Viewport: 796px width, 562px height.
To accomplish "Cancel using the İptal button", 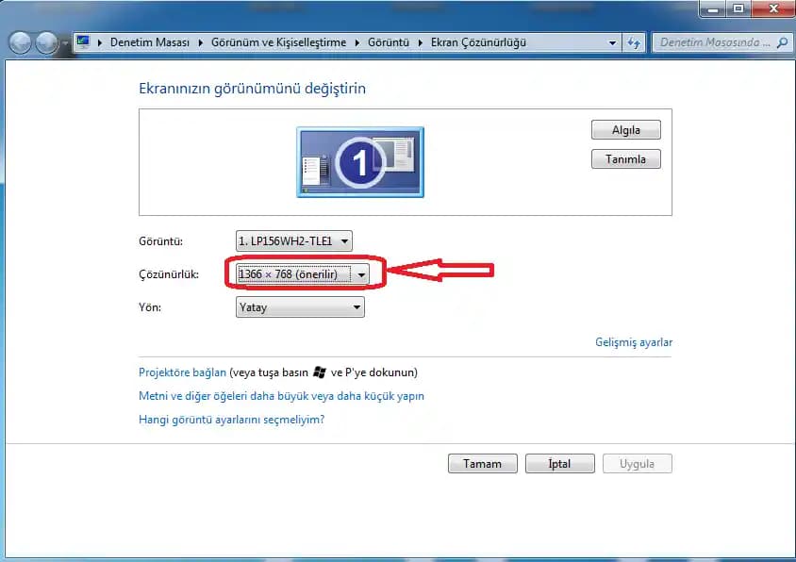I will (559, 464).
